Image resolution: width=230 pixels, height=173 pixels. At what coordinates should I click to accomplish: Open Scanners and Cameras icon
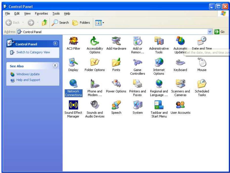click(180, 83)
